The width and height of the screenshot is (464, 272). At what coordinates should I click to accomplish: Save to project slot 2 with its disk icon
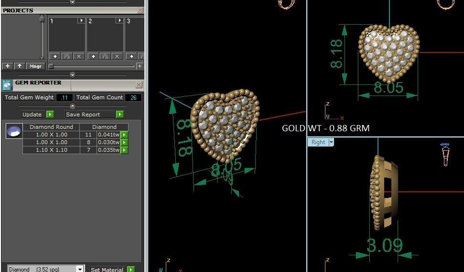[105, 56]
